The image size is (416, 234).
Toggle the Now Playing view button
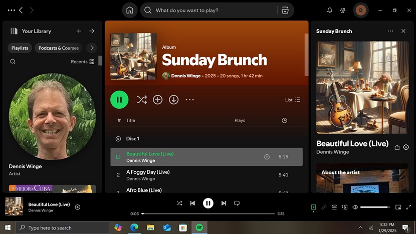(313, 207)
